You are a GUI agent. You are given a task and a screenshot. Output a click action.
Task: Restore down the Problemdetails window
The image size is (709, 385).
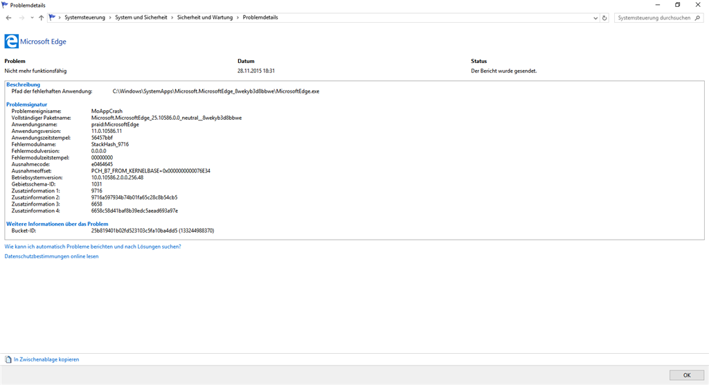677,5
